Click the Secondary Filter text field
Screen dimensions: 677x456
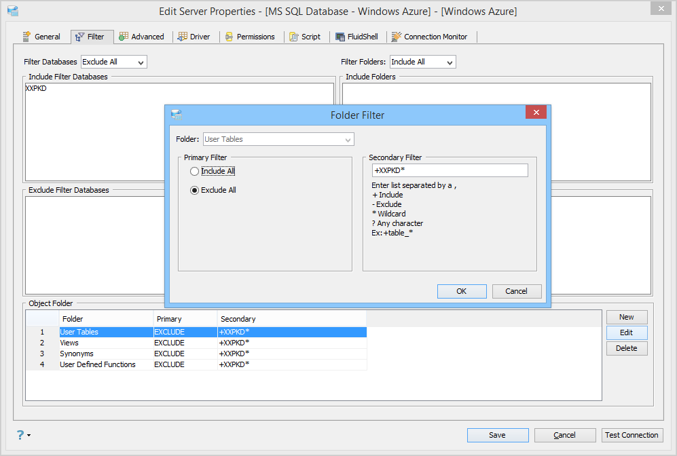tap(450, 170)
